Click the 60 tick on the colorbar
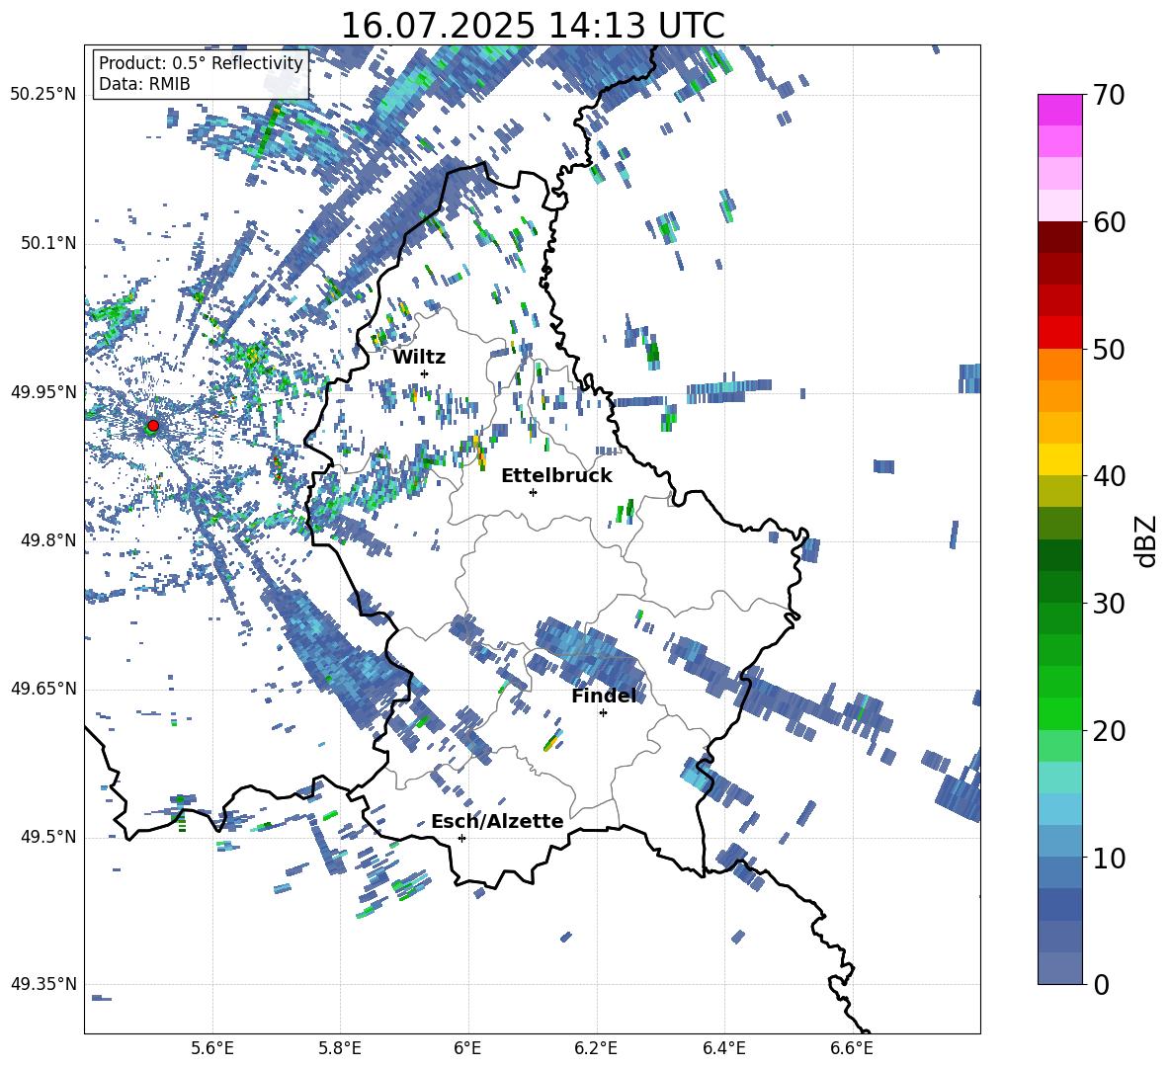Image resolution: width=1170 pixels, height=1068 pixels. pos(1108,222)
